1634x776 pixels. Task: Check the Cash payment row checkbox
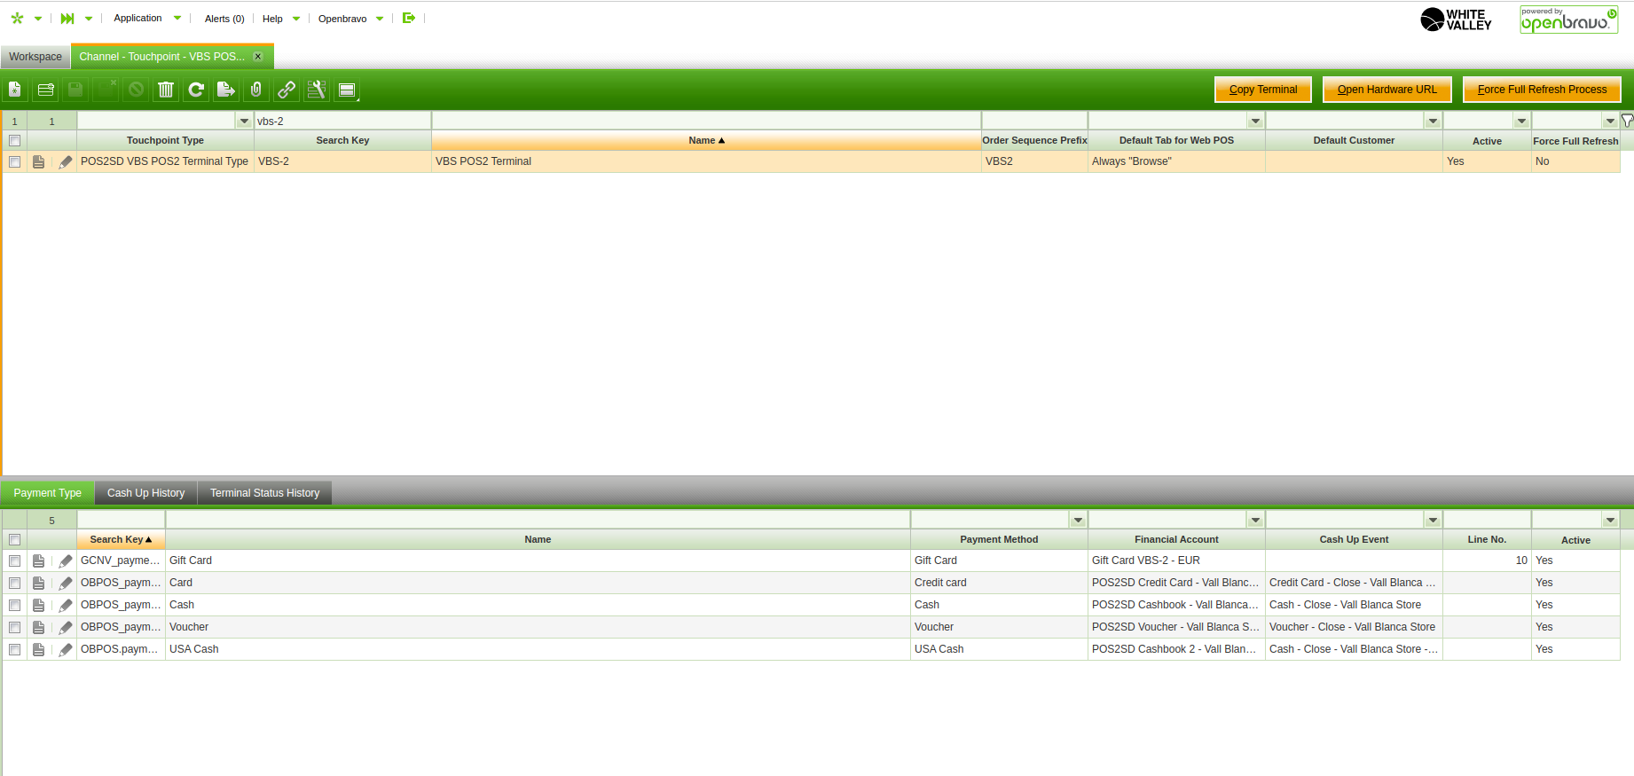[x=14, y=605]
